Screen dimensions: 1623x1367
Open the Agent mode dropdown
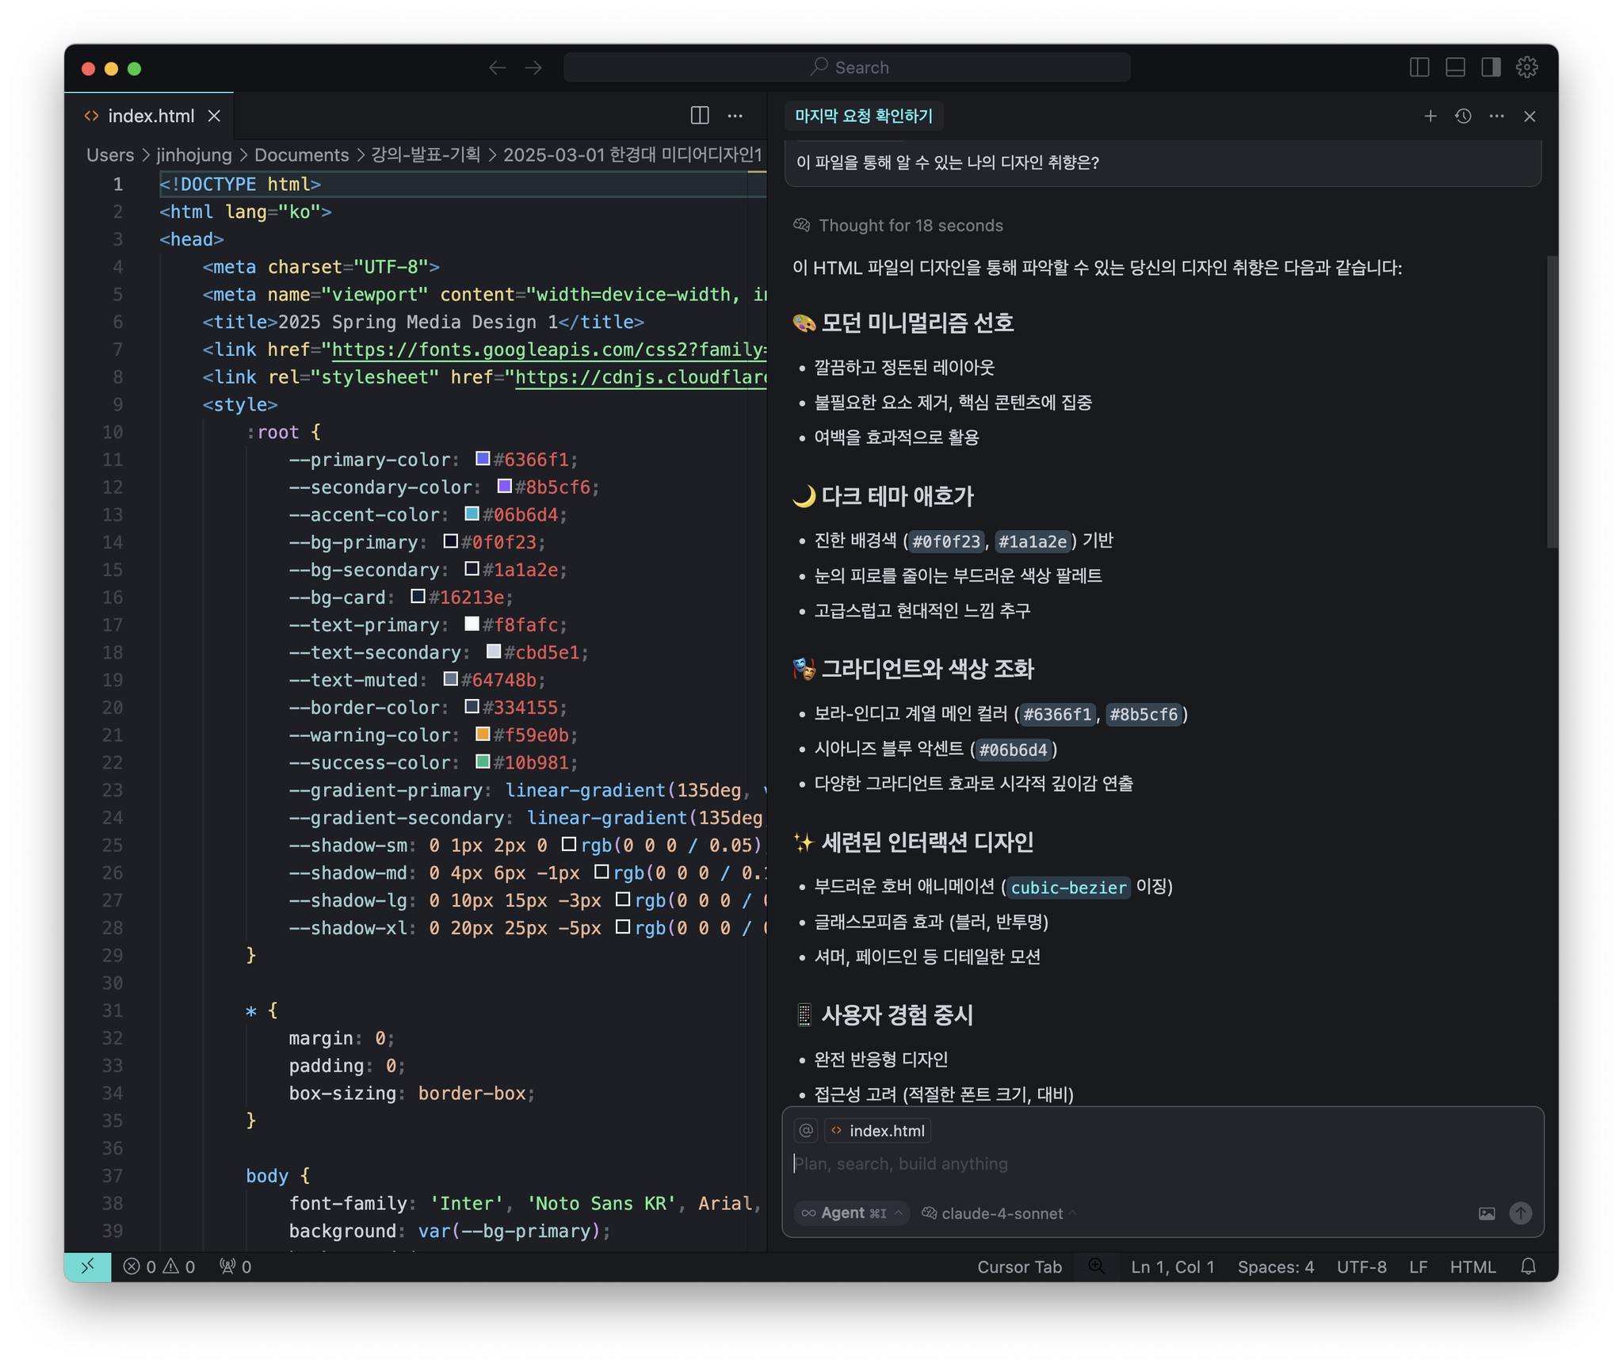coord(851,1214)
